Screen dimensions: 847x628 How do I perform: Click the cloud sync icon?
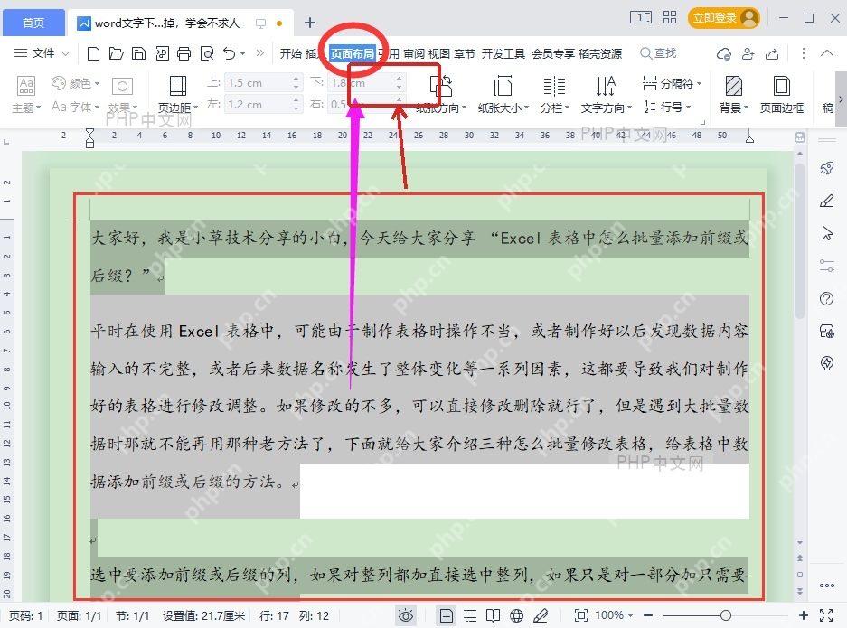tap(724, 53)
